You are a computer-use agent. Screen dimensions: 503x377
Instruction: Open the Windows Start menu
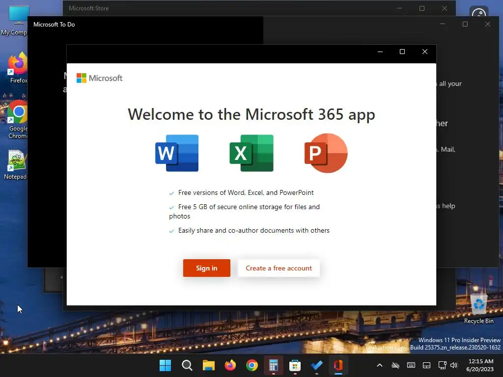(165, 365)
